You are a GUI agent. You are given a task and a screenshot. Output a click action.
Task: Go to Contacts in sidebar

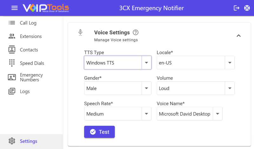pyautogui.click(x=29, y=50)
